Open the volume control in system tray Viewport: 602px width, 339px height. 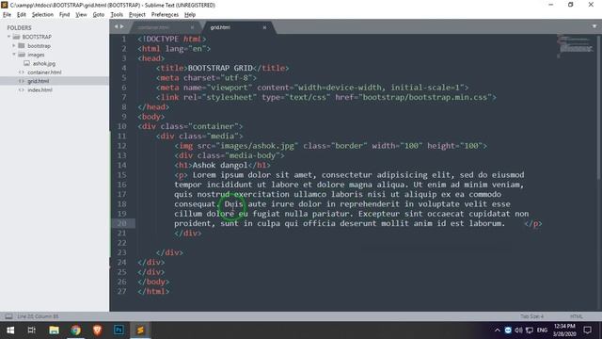(518, 331)
